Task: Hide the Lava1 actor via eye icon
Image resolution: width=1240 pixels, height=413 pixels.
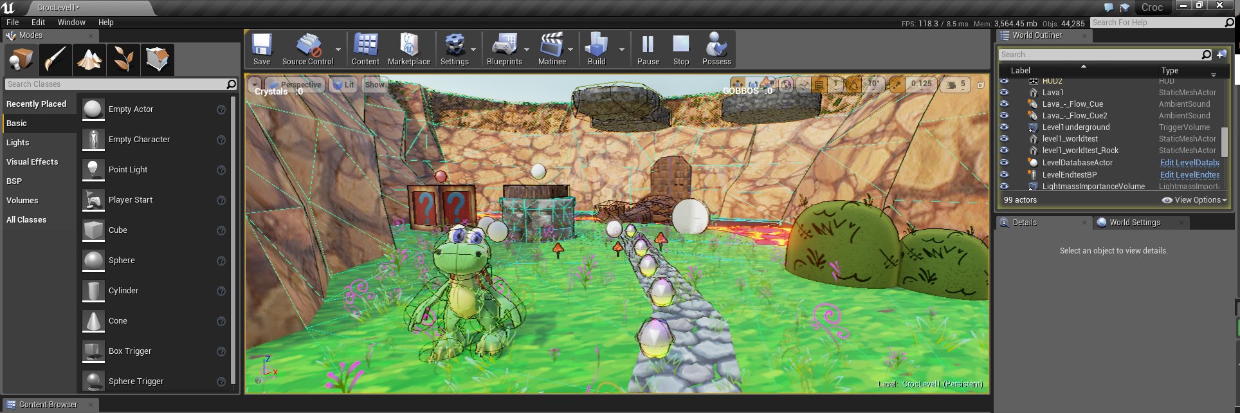Action: (1004, 93)
